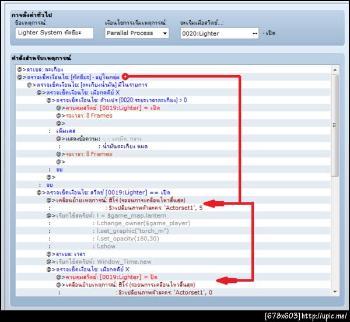Select the switch row '[0019:Lighter] = เปิด'
Image resolution: width=350 pixels, height=322 pixels.
pos(173,108)
